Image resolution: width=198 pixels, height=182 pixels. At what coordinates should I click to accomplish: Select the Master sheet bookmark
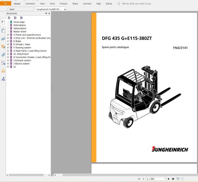click(20, 32)
